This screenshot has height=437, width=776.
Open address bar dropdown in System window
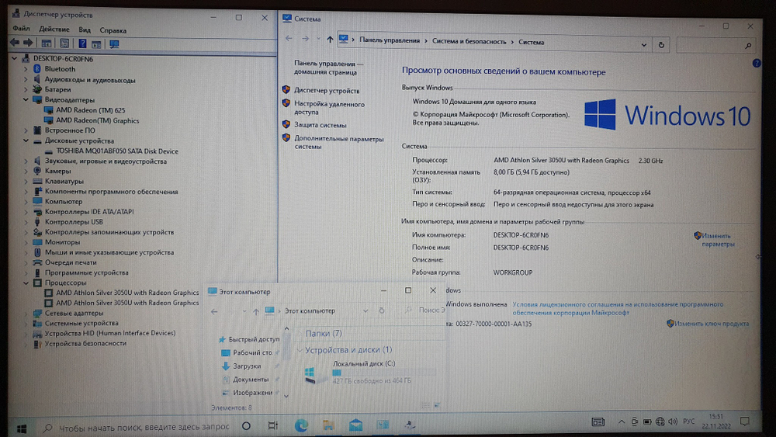coord(644,45)
